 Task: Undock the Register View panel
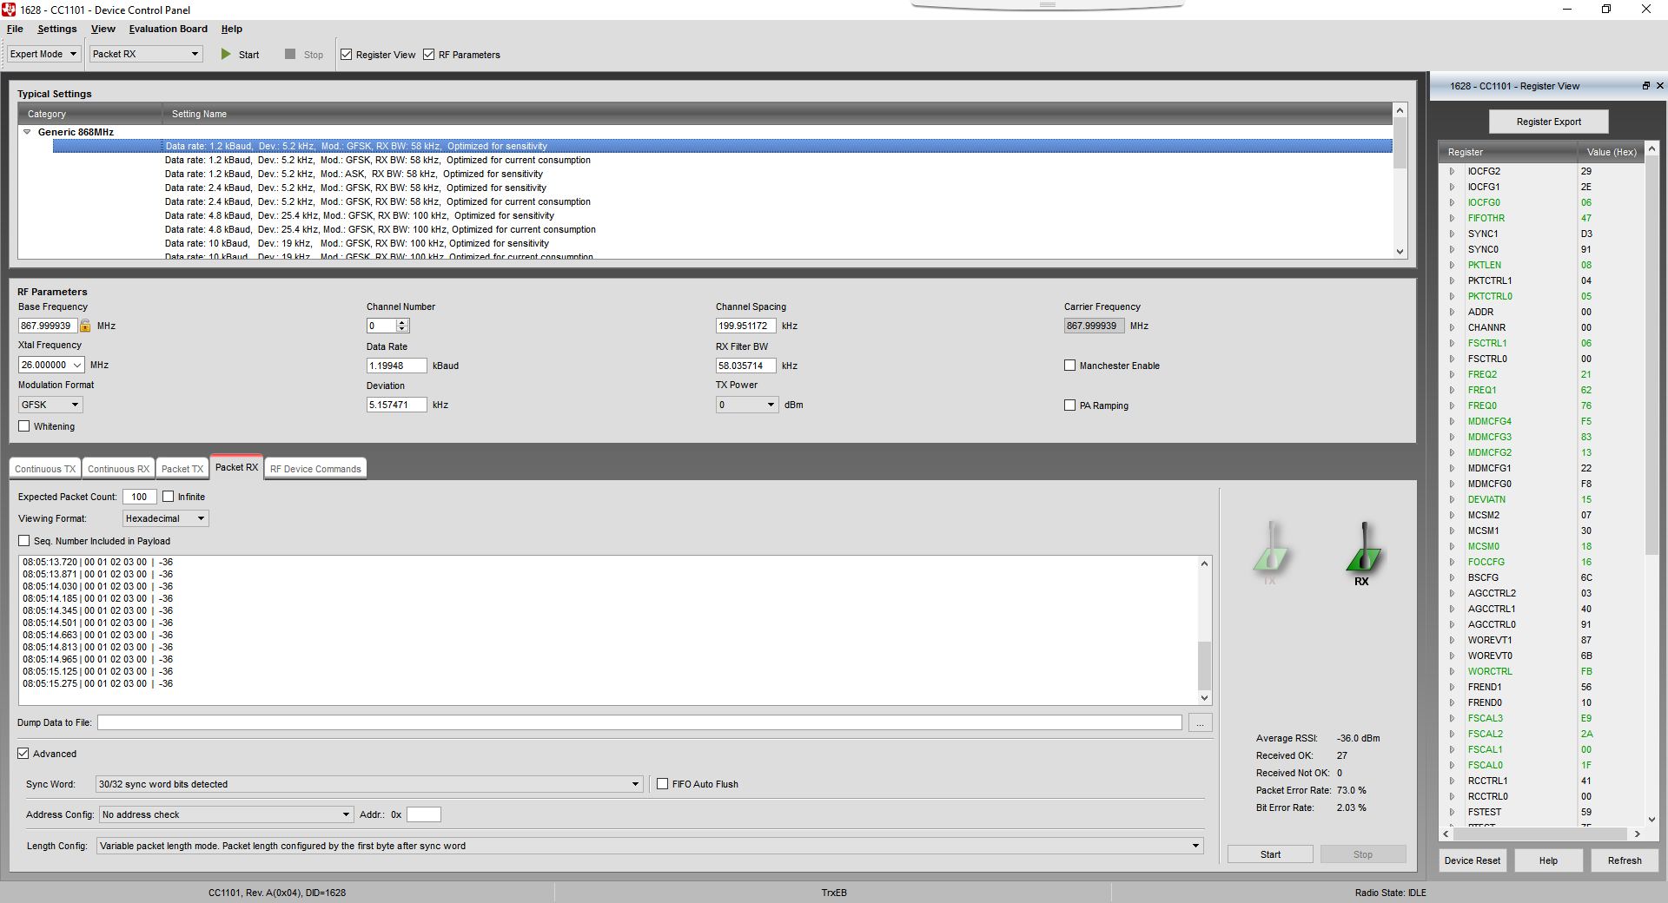point(1645,86)
